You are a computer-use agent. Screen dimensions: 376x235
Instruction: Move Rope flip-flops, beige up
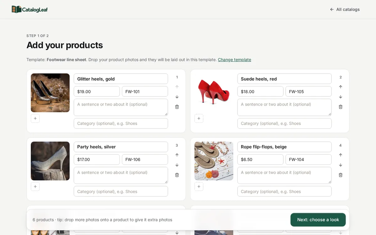pos(341,155)
